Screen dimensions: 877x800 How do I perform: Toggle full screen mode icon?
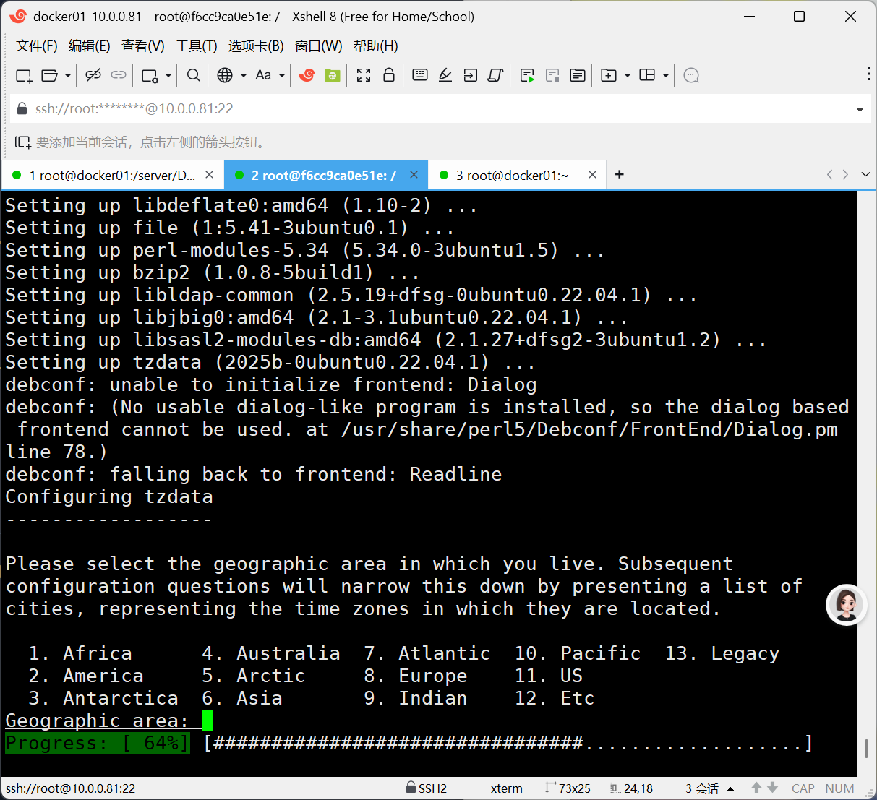(364, 75)
